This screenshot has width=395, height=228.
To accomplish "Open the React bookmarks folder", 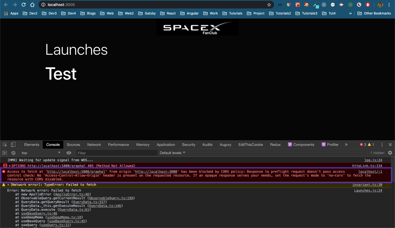I will click(x=168, y=13).
